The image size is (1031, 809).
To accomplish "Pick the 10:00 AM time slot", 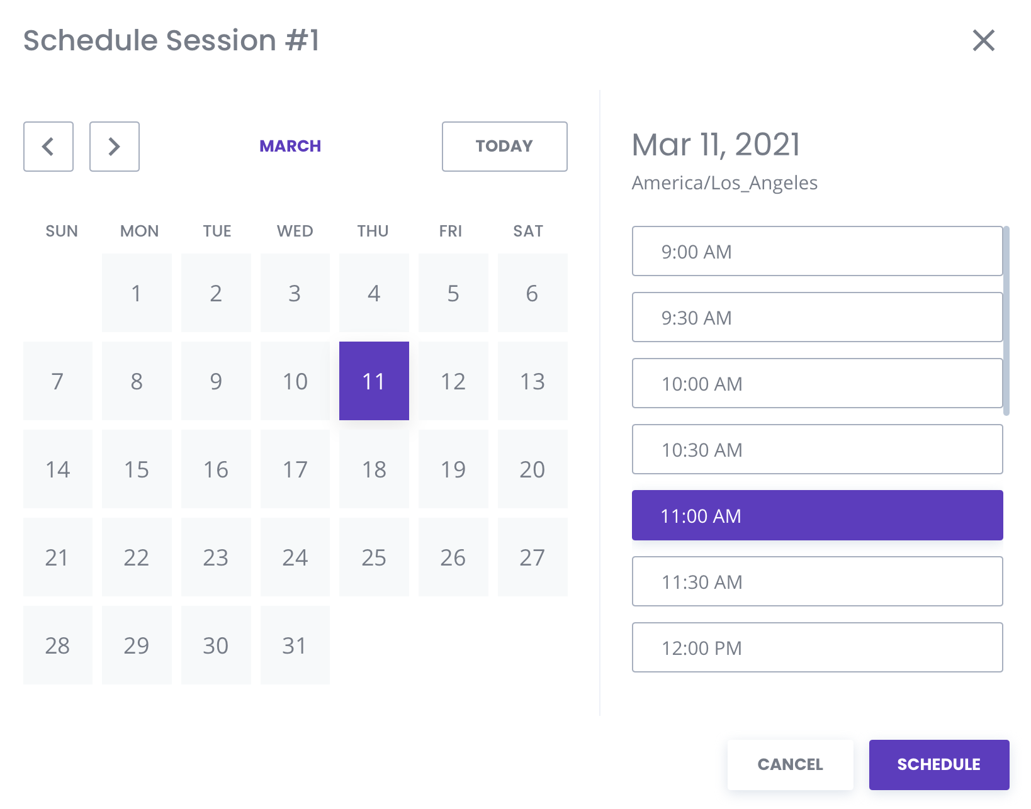I will coord(817,384).
